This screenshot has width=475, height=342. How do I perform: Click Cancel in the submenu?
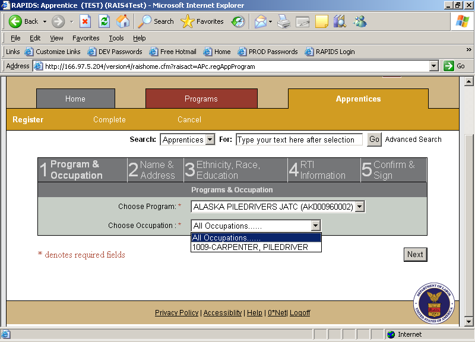(x=189, y=120)
